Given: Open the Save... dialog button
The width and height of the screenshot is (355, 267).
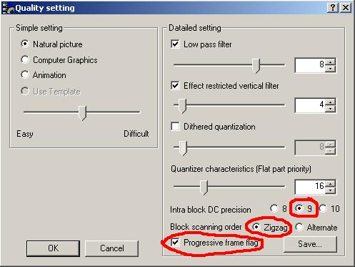Looking at the screenshot, I should pyautogui.click(x=310, y=244).
